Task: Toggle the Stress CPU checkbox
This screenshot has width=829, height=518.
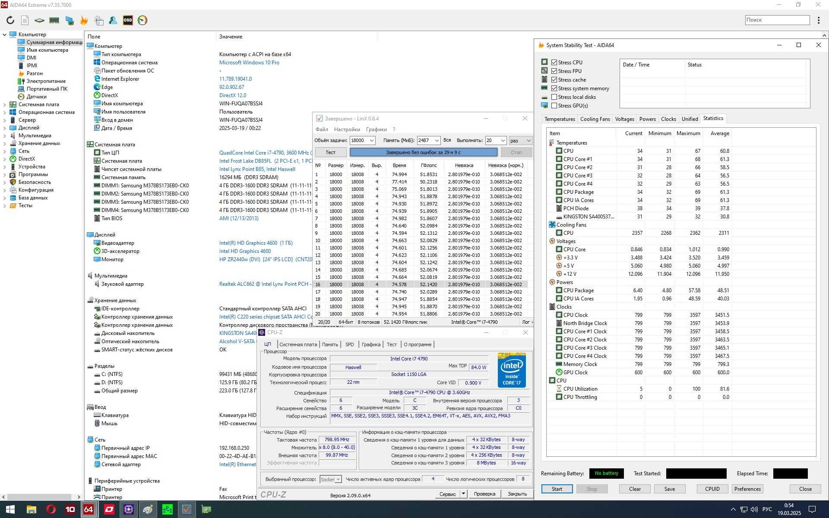Action: (x=554, y=63)
